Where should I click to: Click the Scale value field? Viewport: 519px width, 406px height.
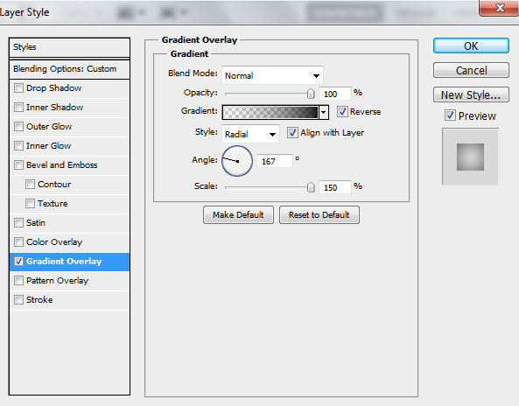click(334, 187)
